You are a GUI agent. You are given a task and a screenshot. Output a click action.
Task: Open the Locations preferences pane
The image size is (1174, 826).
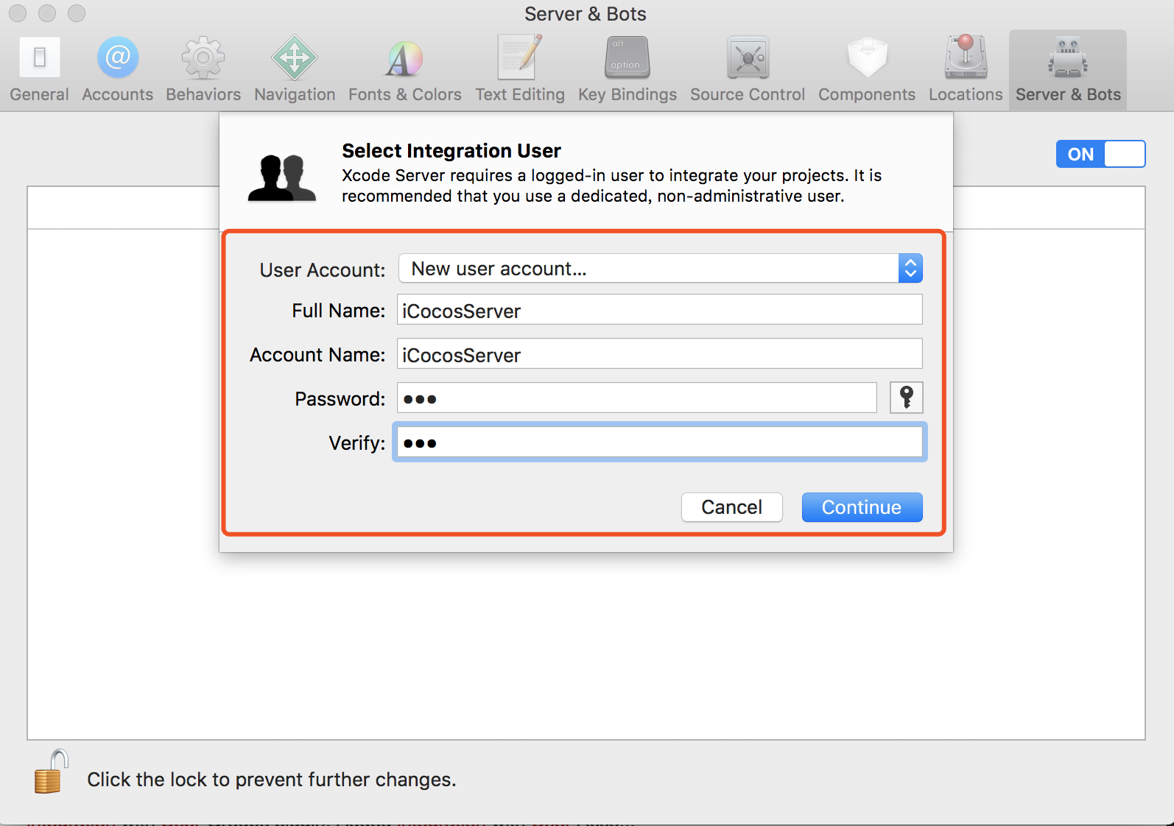point(966,70)
